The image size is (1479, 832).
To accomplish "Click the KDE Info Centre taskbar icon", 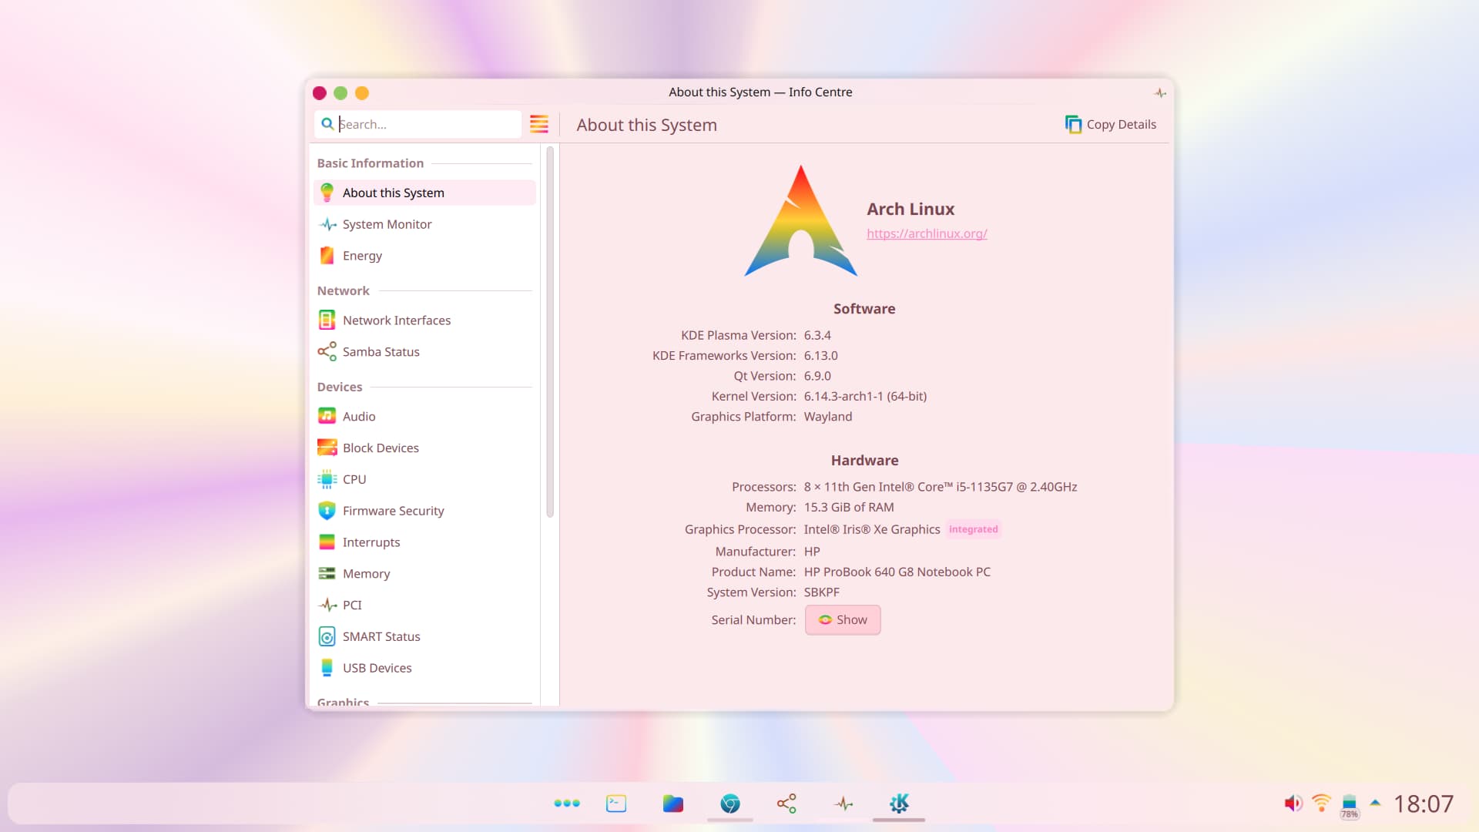I will pyautogui.click(x=899, y=803).
